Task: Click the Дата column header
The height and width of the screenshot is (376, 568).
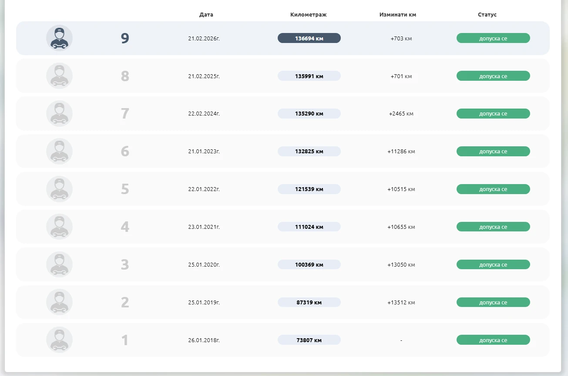Action: pyautogui.click(x=206, y=15)
